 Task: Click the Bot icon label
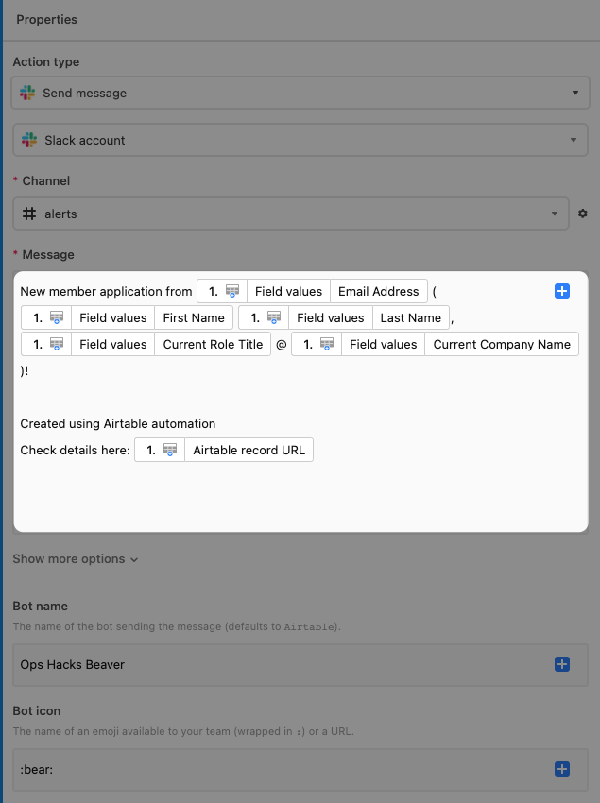point(37,710)
